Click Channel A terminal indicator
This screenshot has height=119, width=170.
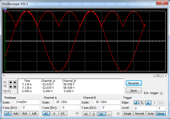click(x=77, y=113)
